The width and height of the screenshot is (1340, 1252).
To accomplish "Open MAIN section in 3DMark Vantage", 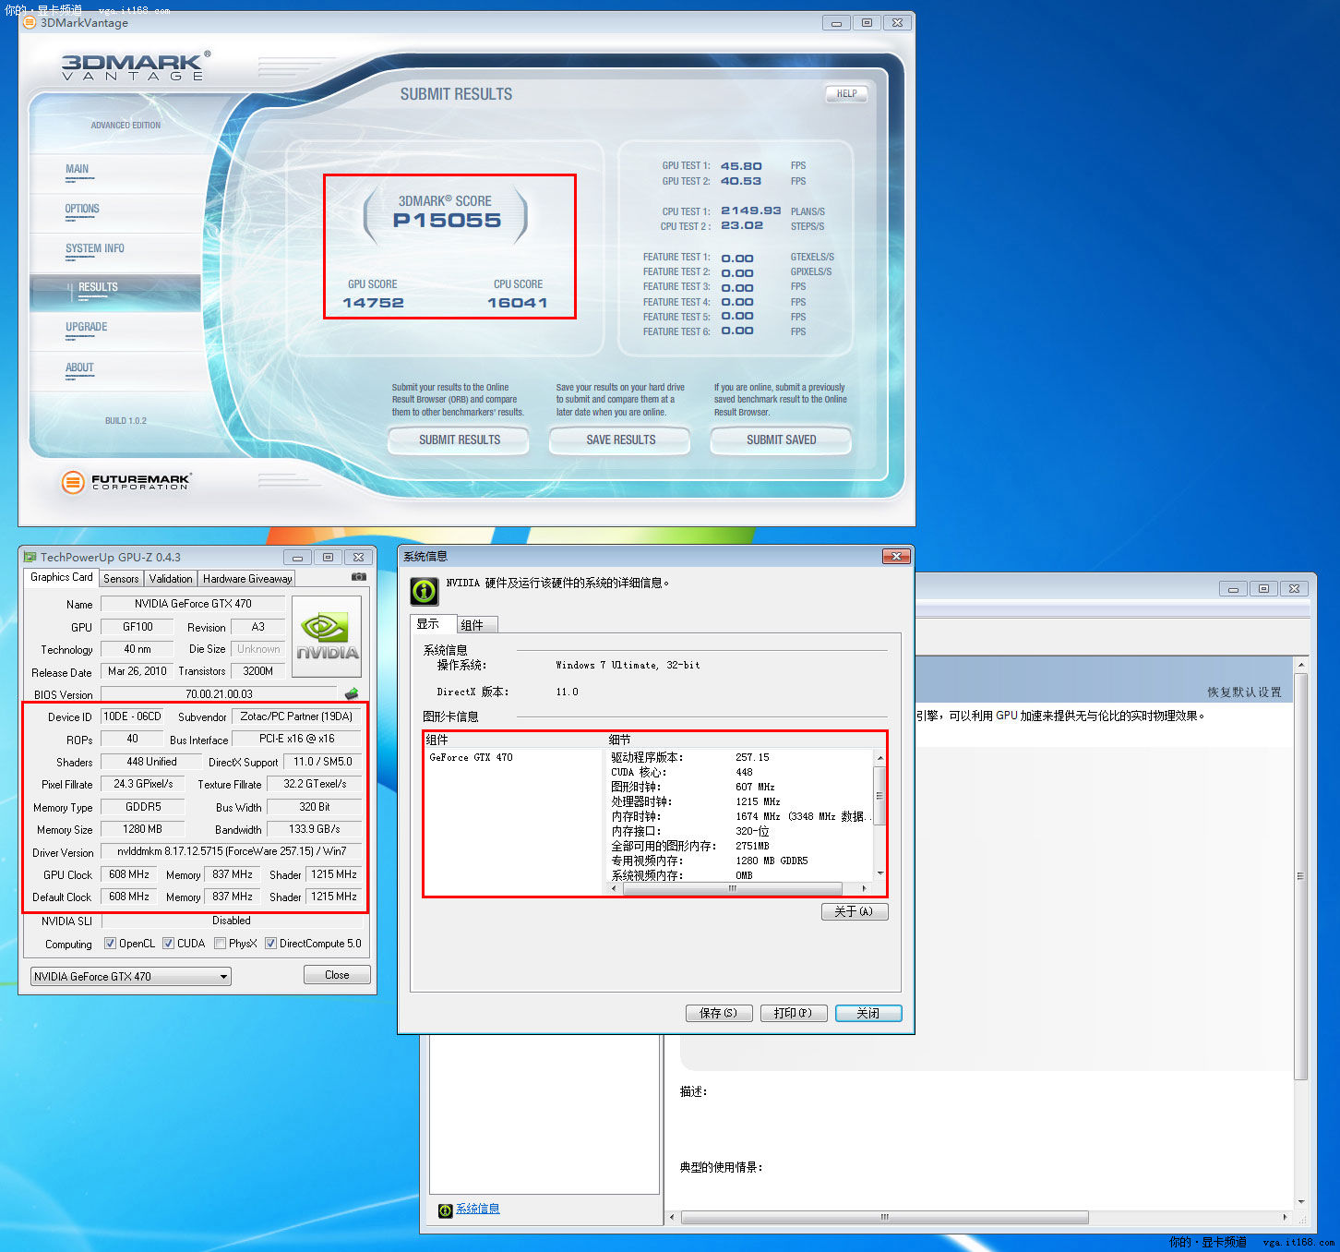I will tap(78, 169).
